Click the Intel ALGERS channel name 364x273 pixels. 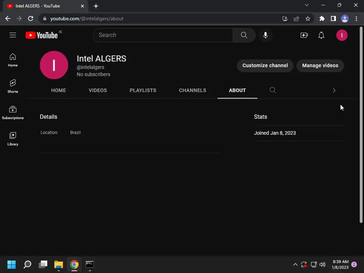pyautogui.click(x=101, y=59)
